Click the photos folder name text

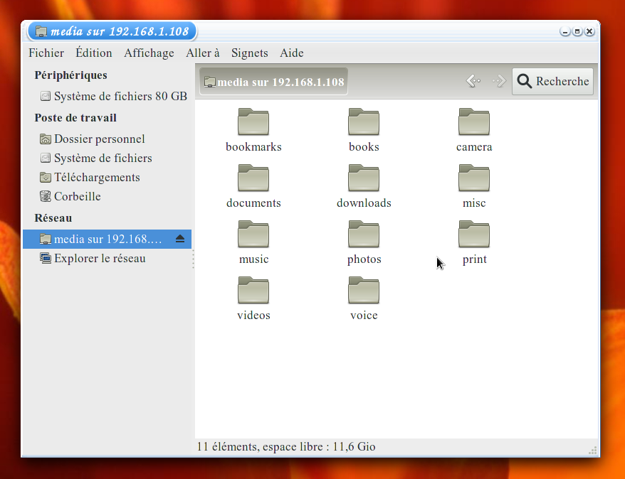364,259
